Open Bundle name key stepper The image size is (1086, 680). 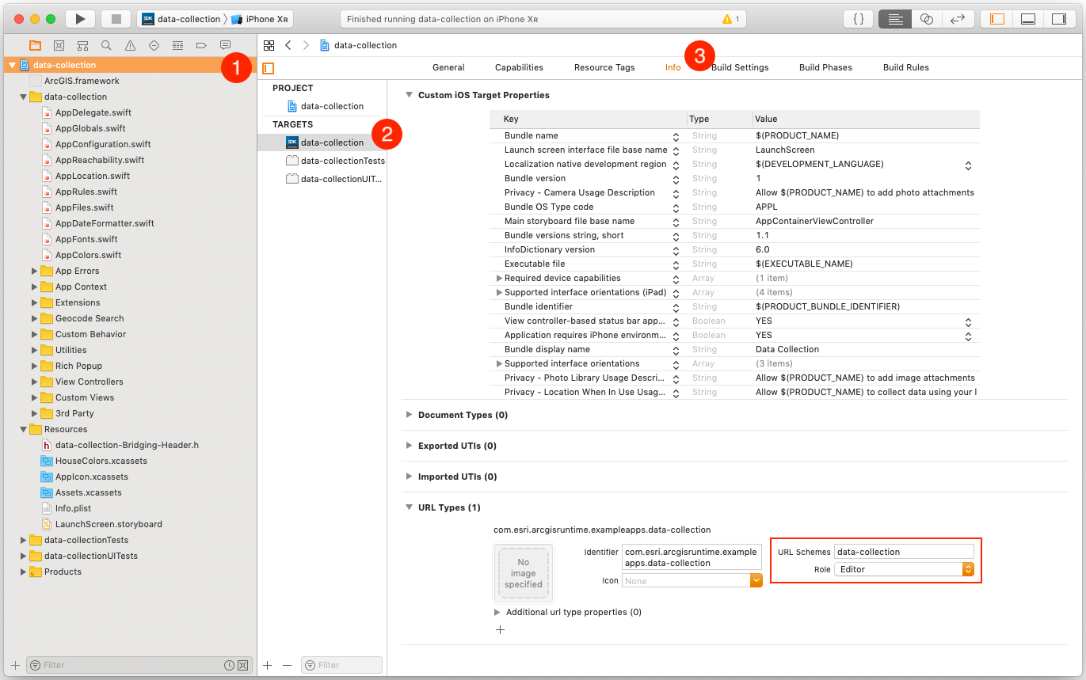(676, 136)
